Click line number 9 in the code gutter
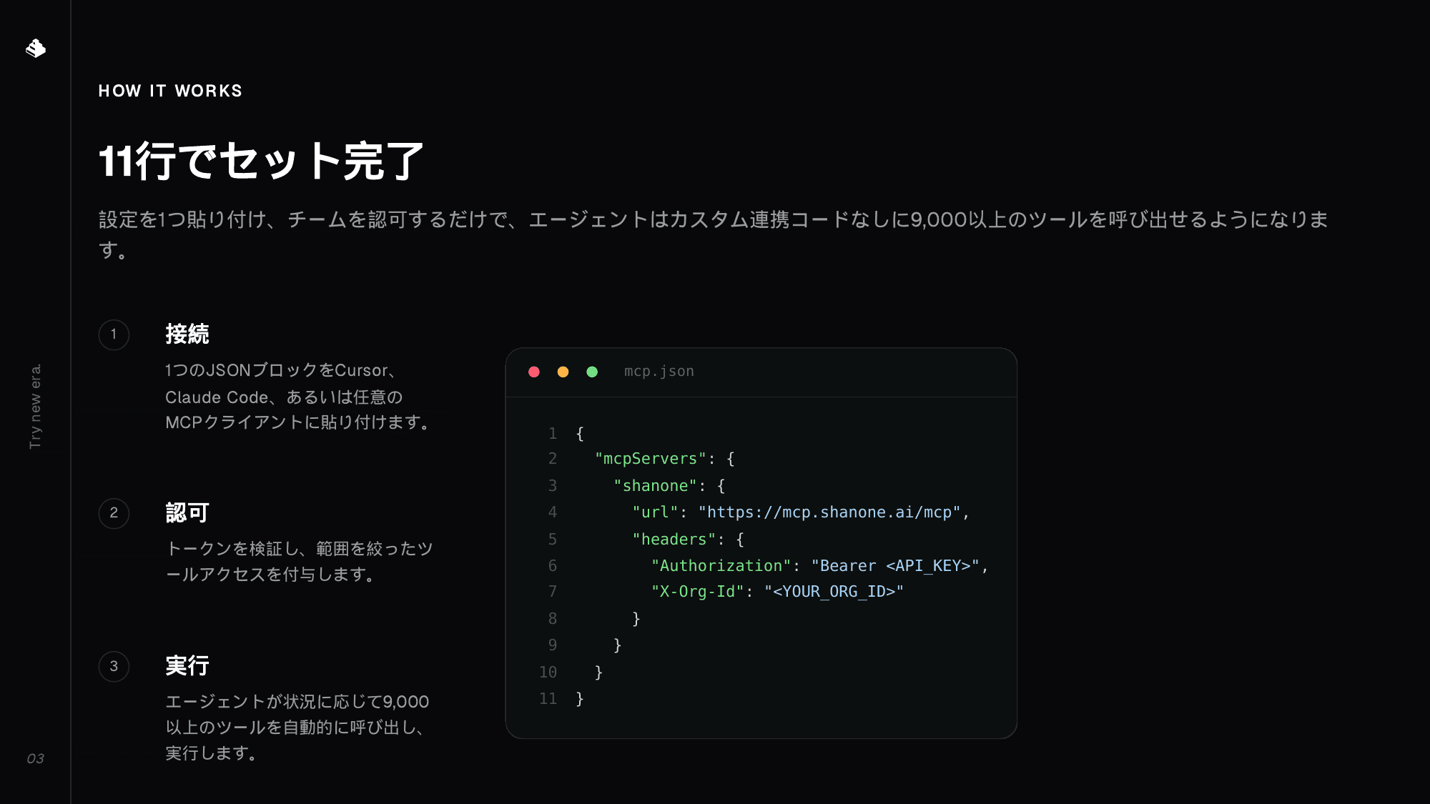 tap(553, 645)
